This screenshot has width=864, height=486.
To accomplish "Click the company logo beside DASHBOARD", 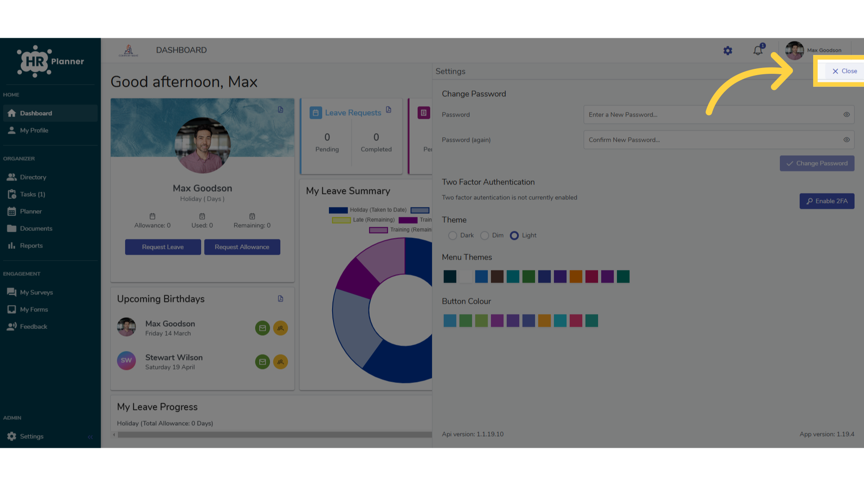I will (129, 50).
